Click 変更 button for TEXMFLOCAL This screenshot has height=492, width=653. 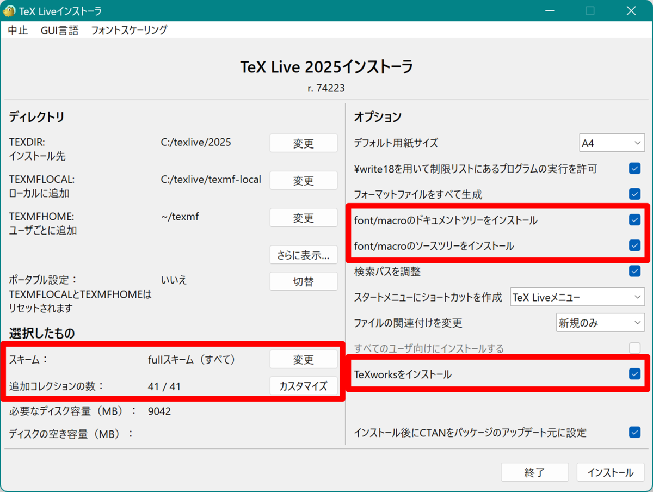pyautogui.click(x=304, y=181)
